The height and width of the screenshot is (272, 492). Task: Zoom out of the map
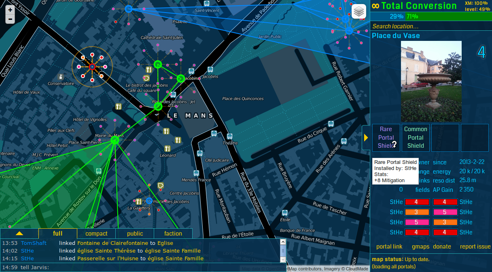(10, 19)
